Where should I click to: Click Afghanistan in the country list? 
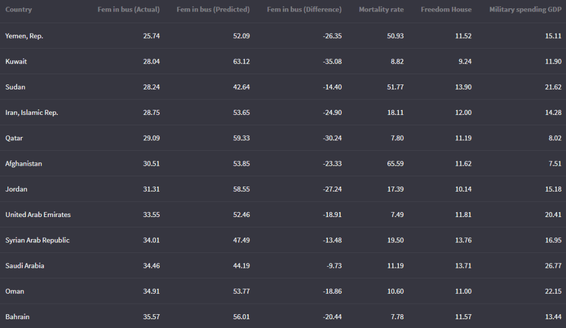[24, 163]
